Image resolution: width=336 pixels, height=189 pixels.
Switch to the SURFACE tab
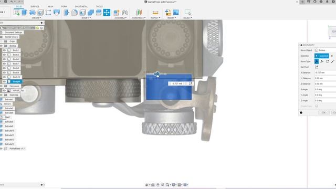click(x=35, y=7)
